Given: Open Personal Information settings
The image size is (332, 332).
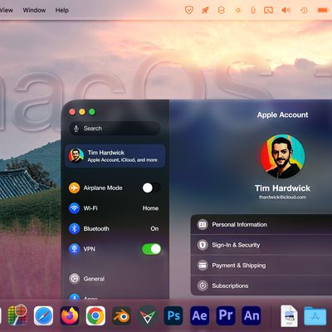Looking at the screenshot, I should point(261,224).
